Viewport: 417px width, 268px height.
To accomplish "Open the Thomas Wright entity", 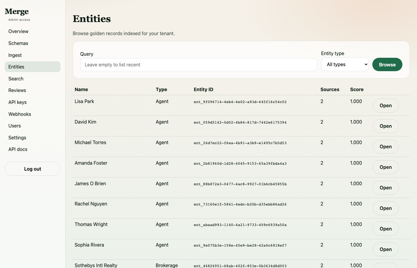I will coord(385,229).
